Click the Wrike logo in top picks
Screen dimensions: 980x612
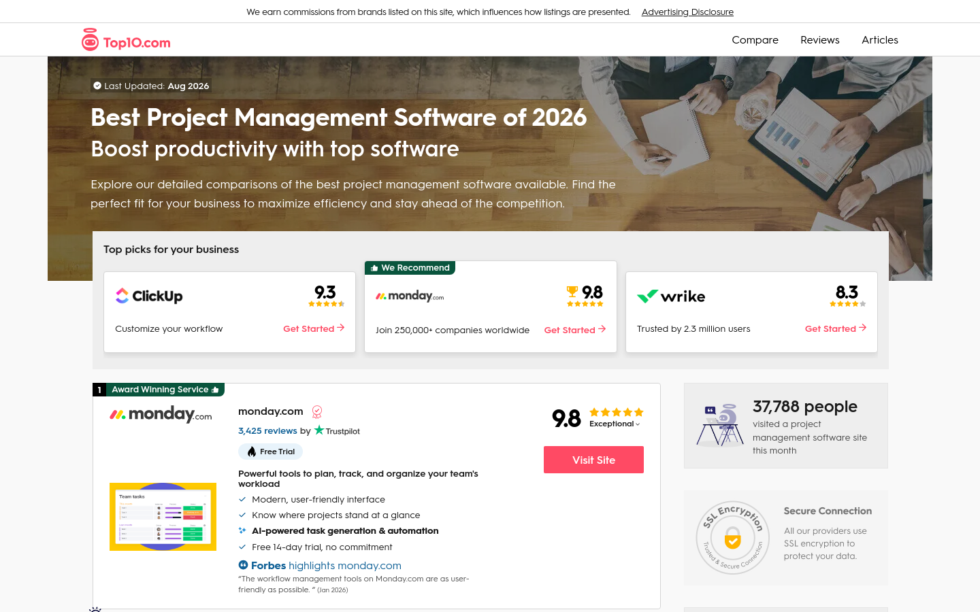pyautogui.click(x=671, y=296)
